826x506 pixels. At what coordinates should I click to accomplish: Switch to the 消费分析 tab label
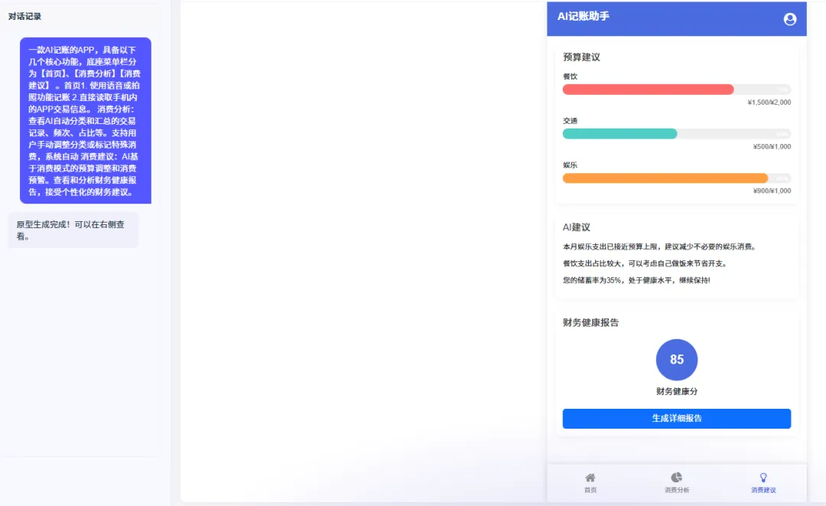(x=677, y=490)
